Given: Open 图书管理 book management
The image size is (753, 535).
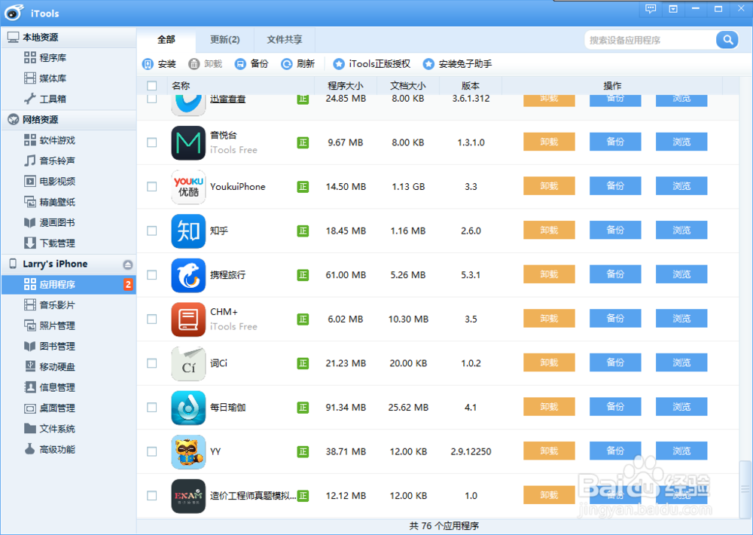Looking at the screenshot, I should [50, 346].
